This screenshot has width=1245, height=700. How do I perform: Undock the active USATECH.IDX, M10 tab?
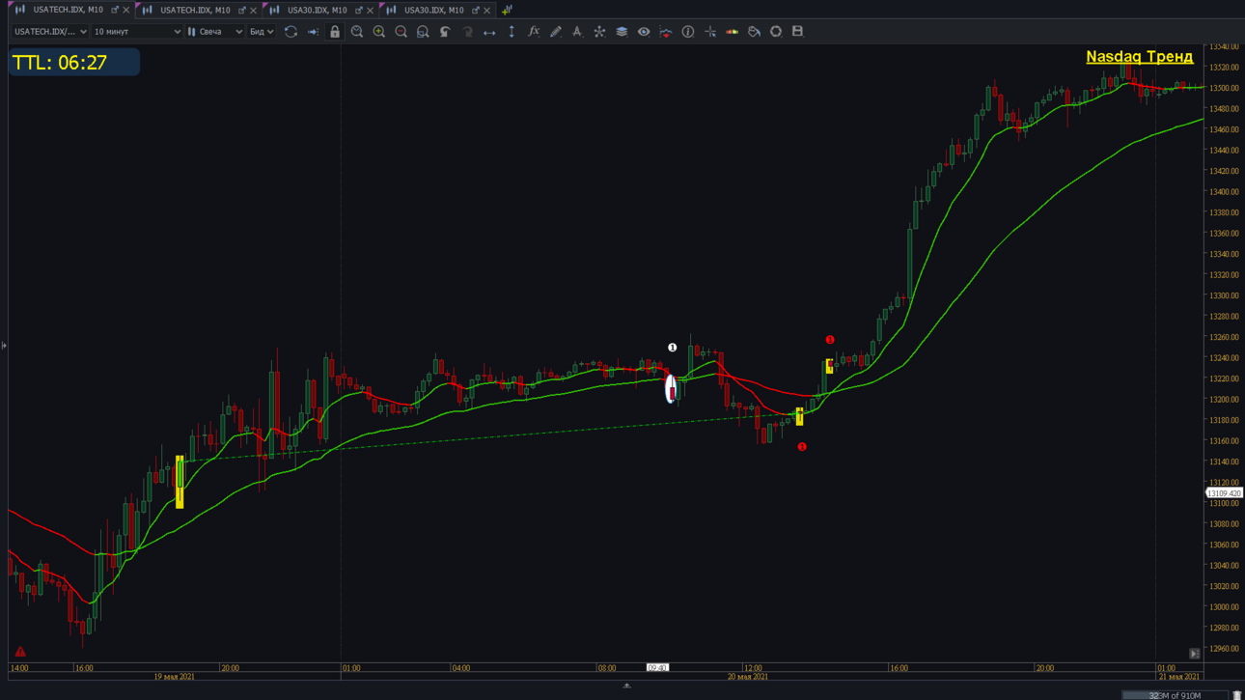(x=114, y=10)
